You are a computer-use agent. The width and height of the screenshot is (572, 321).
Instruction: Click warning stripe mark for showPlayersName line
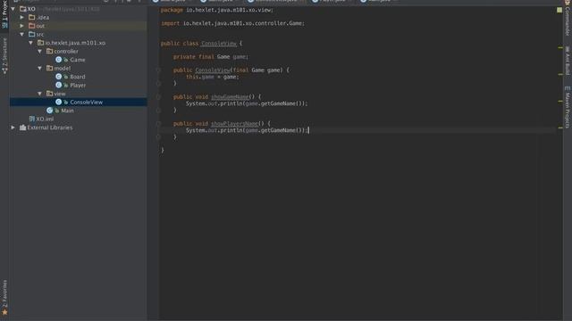pyautogui.click(x=560, y=128)
